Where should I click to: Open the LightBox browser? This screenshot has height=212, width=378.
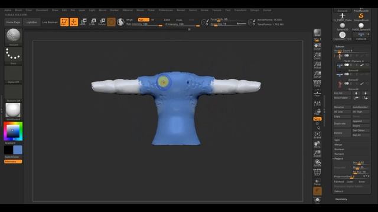pyautogui.click(x=32, y=22)
